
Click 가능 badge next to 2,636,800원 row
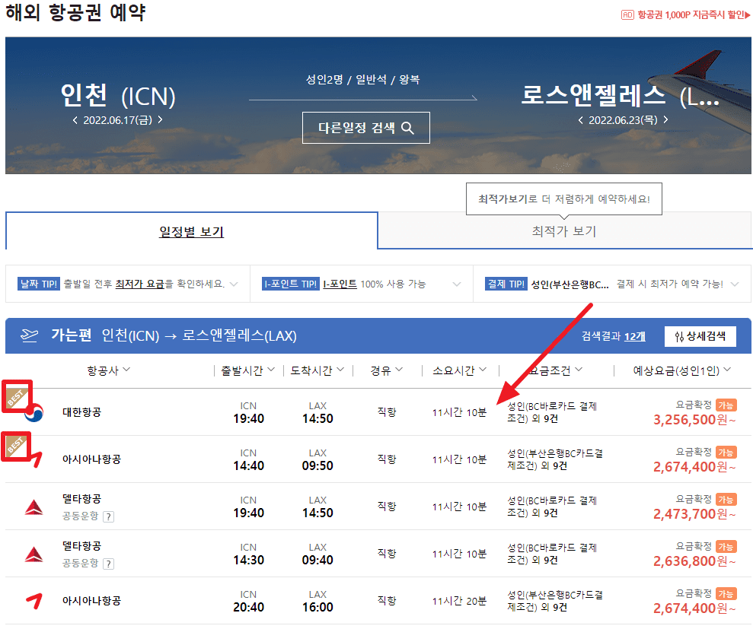[726, 546]
